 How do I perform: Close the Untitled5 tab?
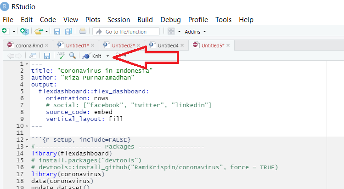(x=228, y=46)
